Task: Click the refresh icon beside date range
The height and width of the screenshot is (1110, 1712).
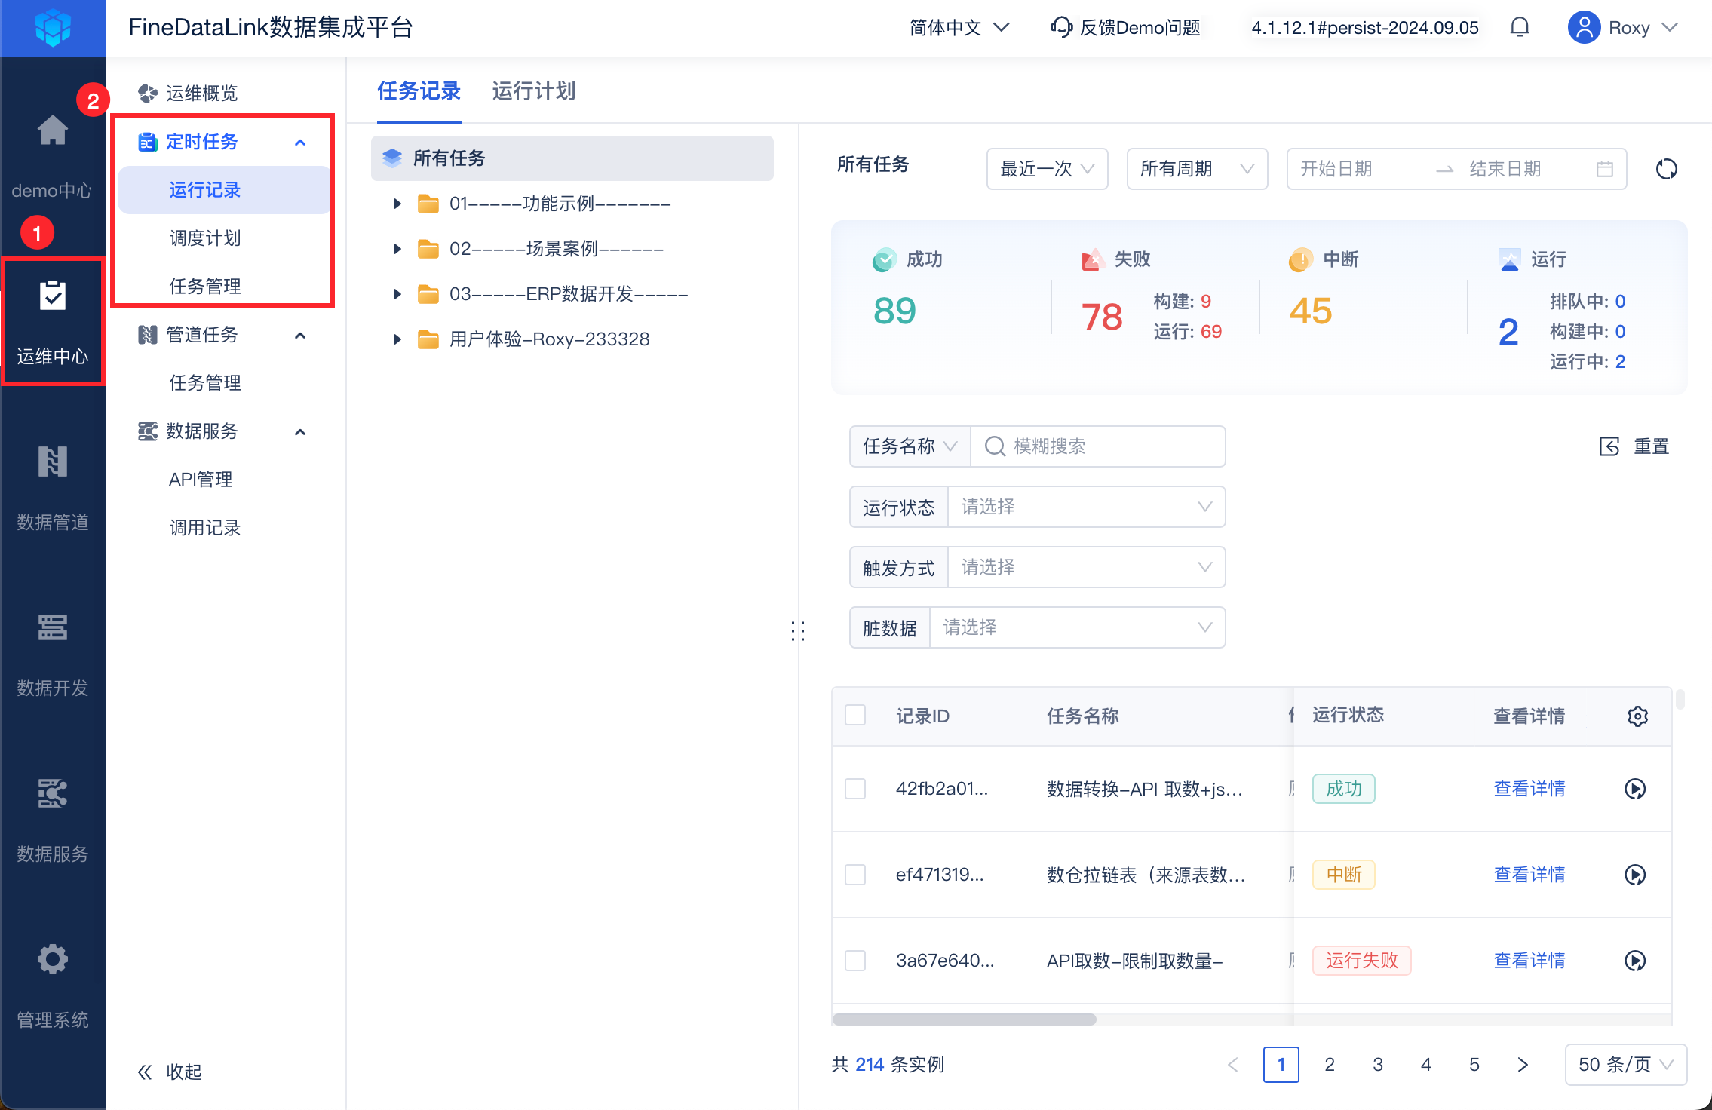Action: click(1666, 169)
